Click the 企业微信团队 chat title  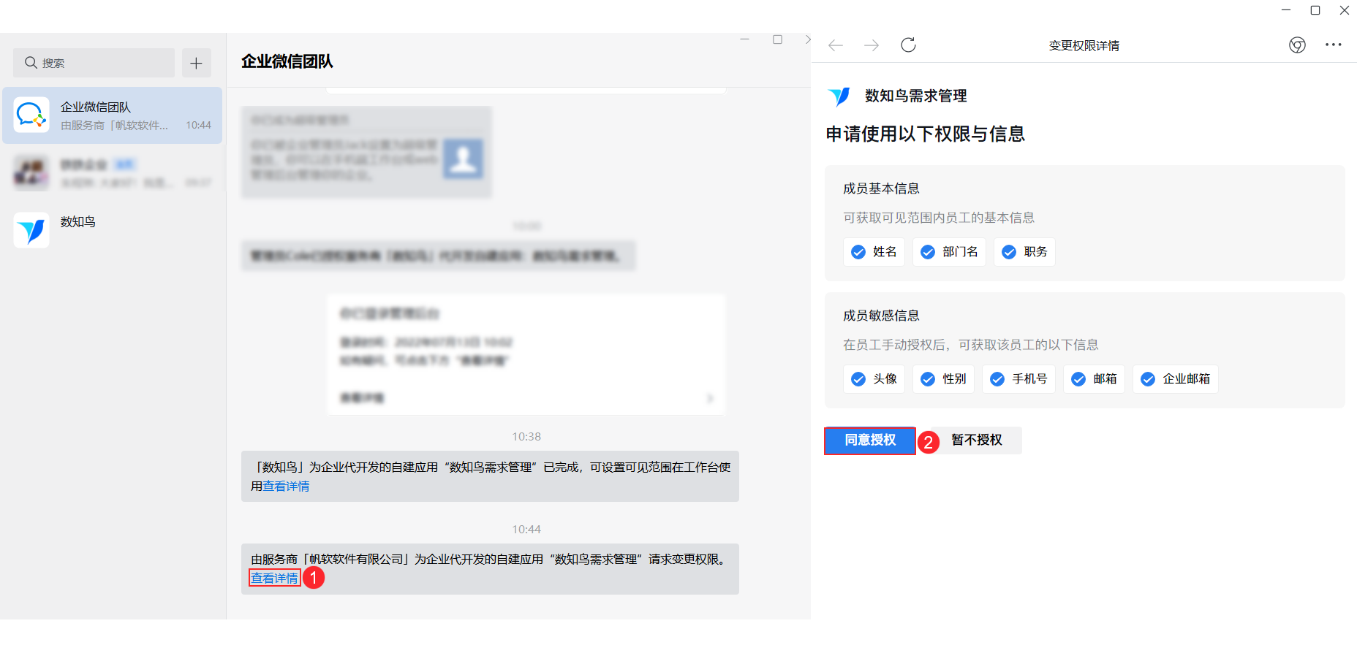tap(287, 61)
